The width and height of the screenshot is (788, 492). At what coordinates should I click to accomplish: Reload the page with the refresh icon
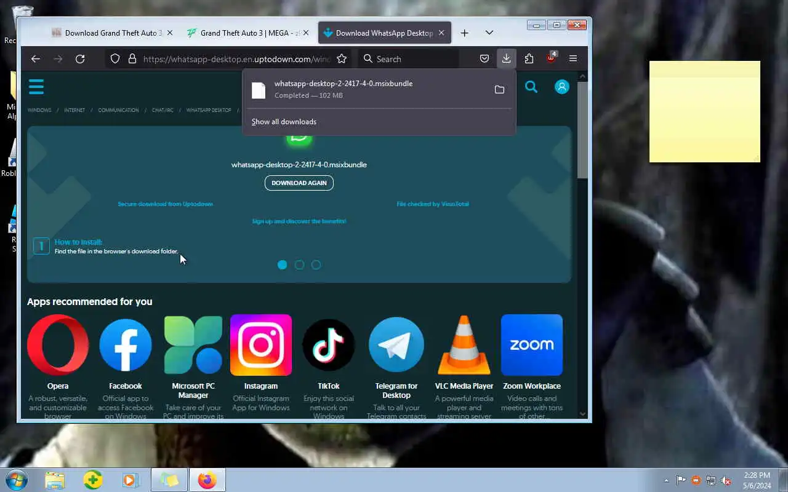click(x=80, y=59)
